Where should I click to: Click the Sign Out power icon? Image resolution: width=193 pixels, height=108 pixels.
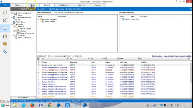click(1, 101)
